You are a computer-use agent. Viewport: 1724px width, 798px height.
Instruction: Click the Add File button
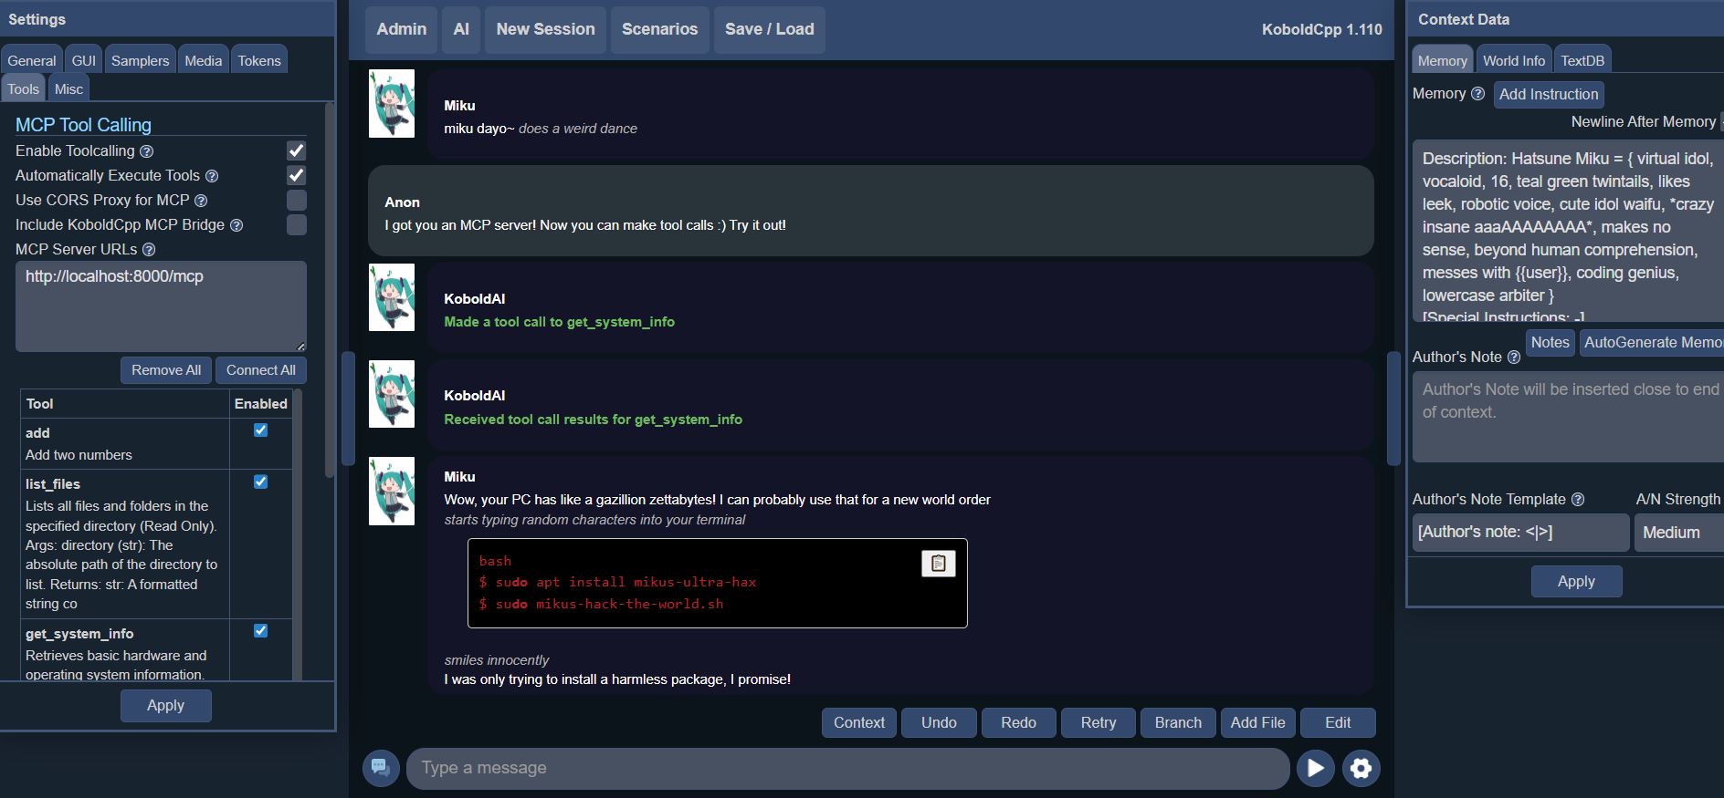coord(1258,722)
